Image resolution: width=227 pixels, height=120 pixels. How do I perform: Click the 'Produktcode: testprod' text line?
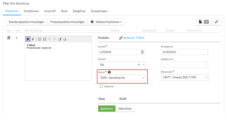click(39, 48)
